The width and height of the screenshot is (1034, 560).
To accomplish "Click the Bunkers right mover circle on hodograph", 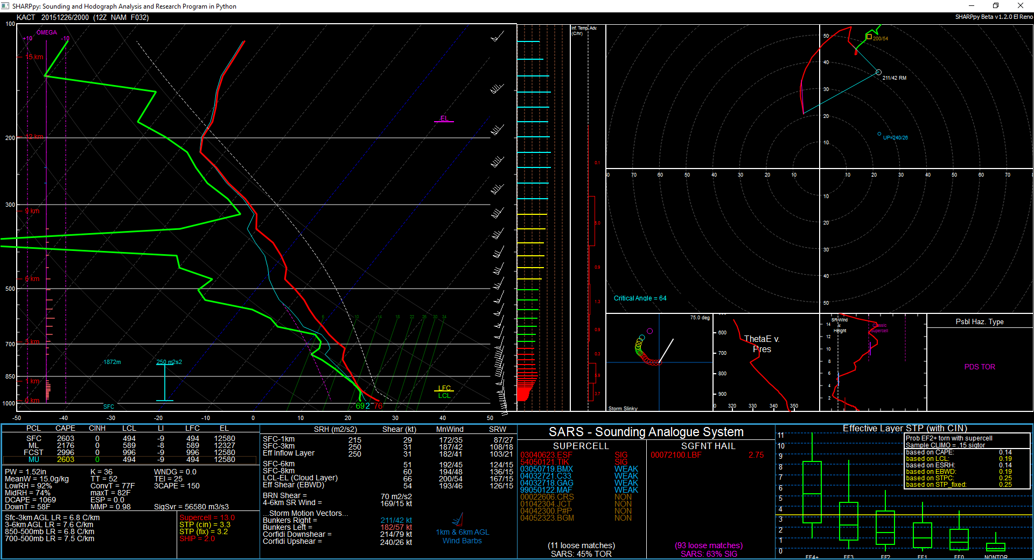I will [x=878, y=72].
